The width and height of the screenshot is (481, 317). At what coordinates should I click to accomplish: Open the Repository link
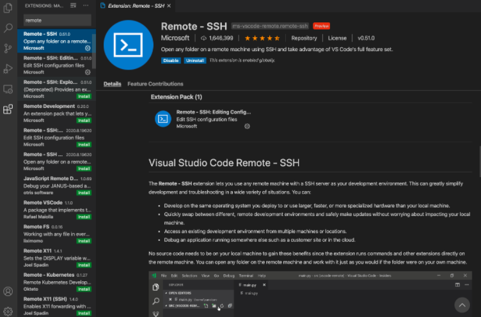point(304,38)
